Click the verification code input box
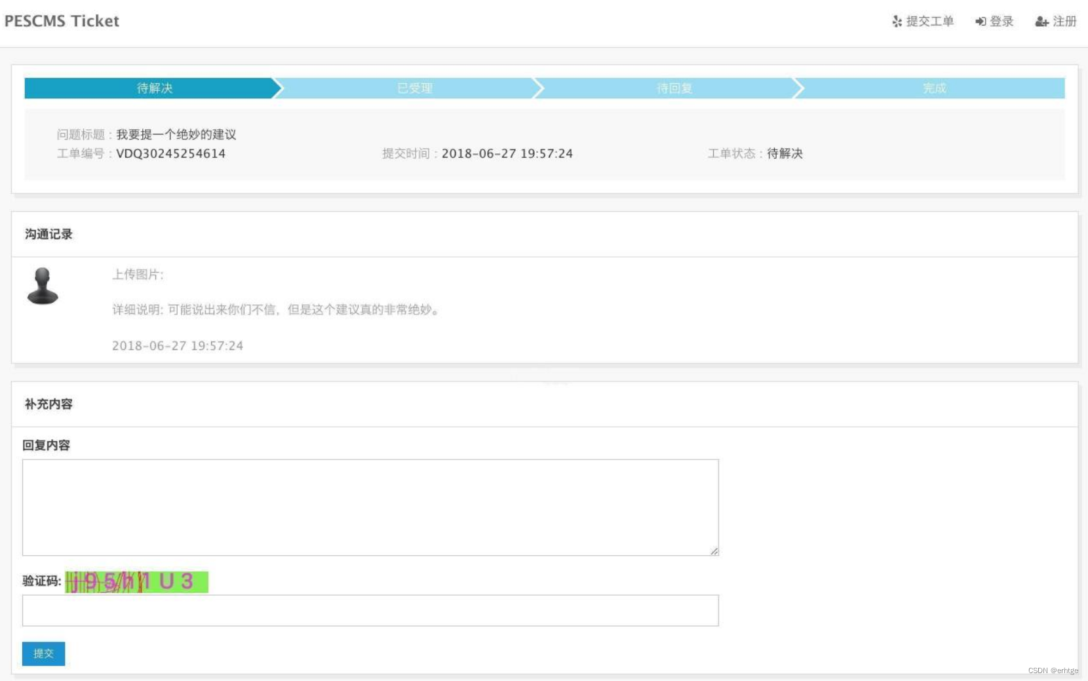 [x=370, y=610]
